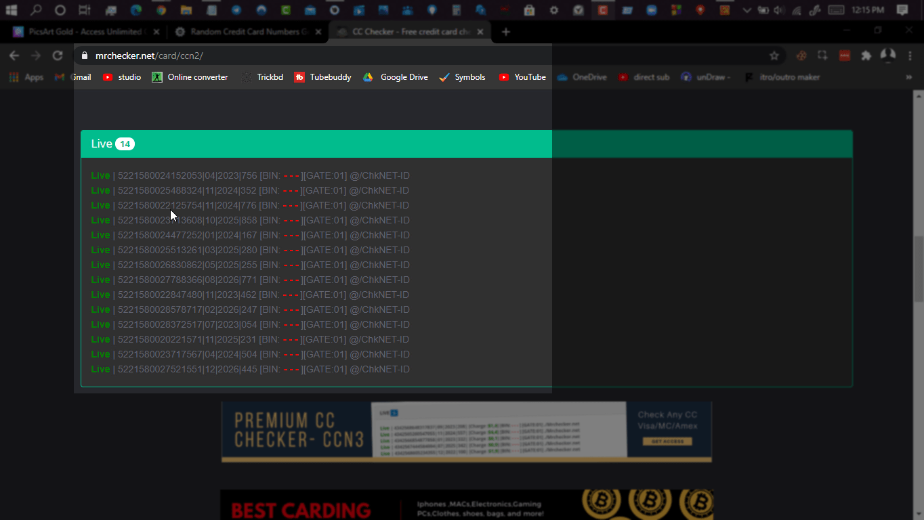
Task: Close the Random Credit Card Numbers tab
Action: point(318,32)
